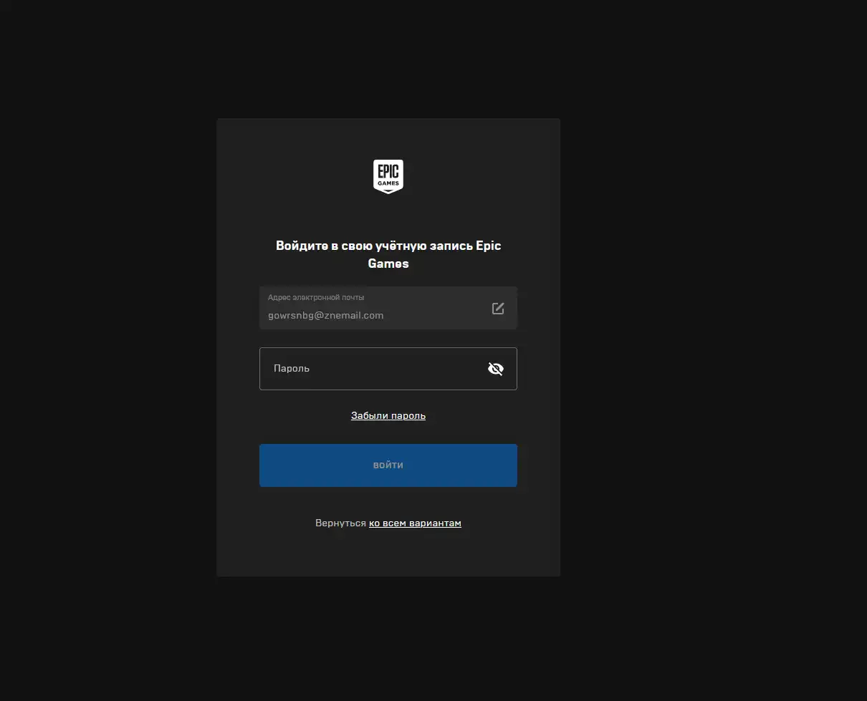Reset the password via Забыли пароль

(388, 415)
